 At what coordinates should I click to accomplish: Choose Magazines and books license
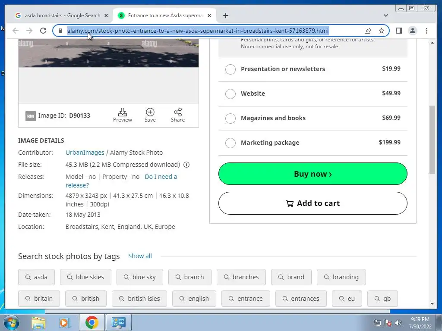(x=230, y=118)
